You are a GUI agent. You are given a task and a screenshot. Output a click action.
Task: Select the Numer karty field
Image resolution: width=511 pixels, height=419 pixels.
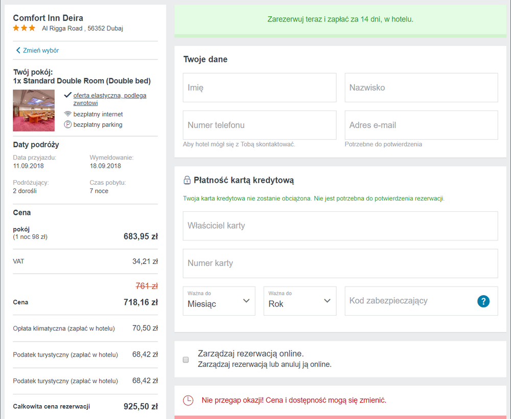(340, 263)
